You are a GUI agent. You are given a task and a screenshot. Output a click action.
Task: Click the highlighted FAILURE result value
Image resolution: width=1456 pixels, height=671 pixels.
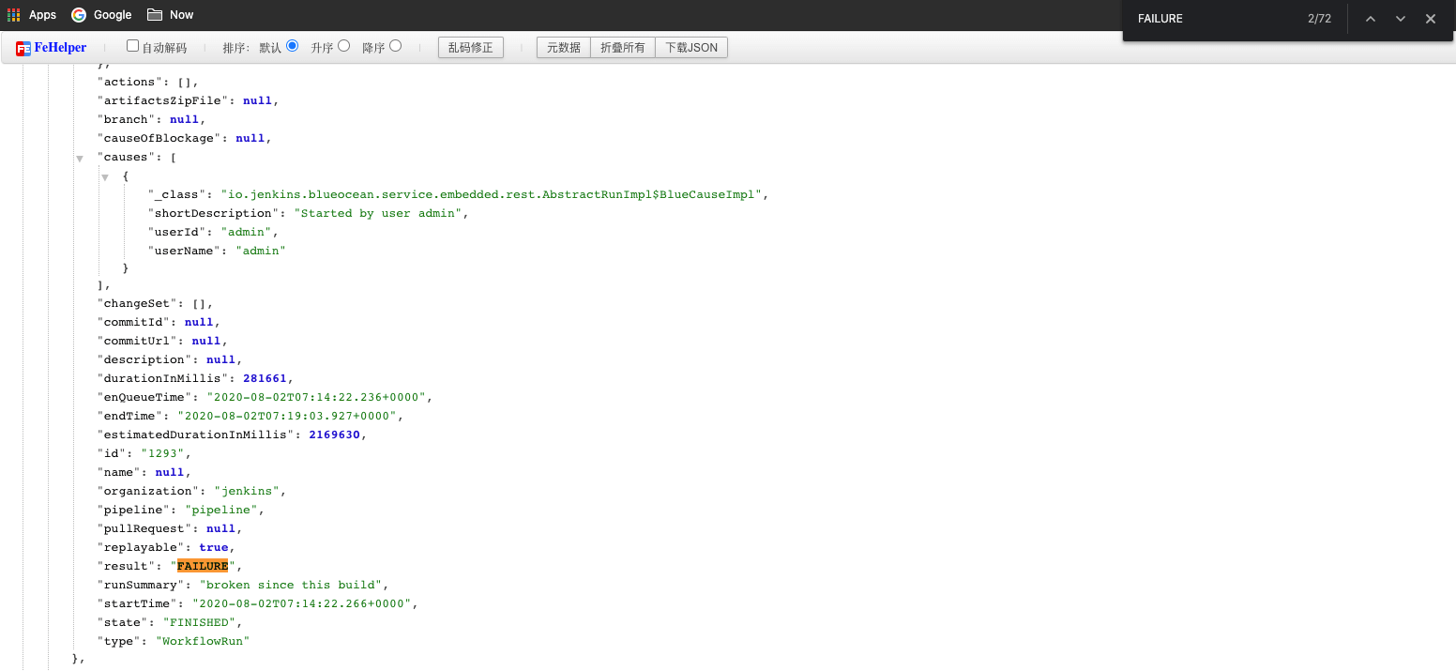click(203, 566)
